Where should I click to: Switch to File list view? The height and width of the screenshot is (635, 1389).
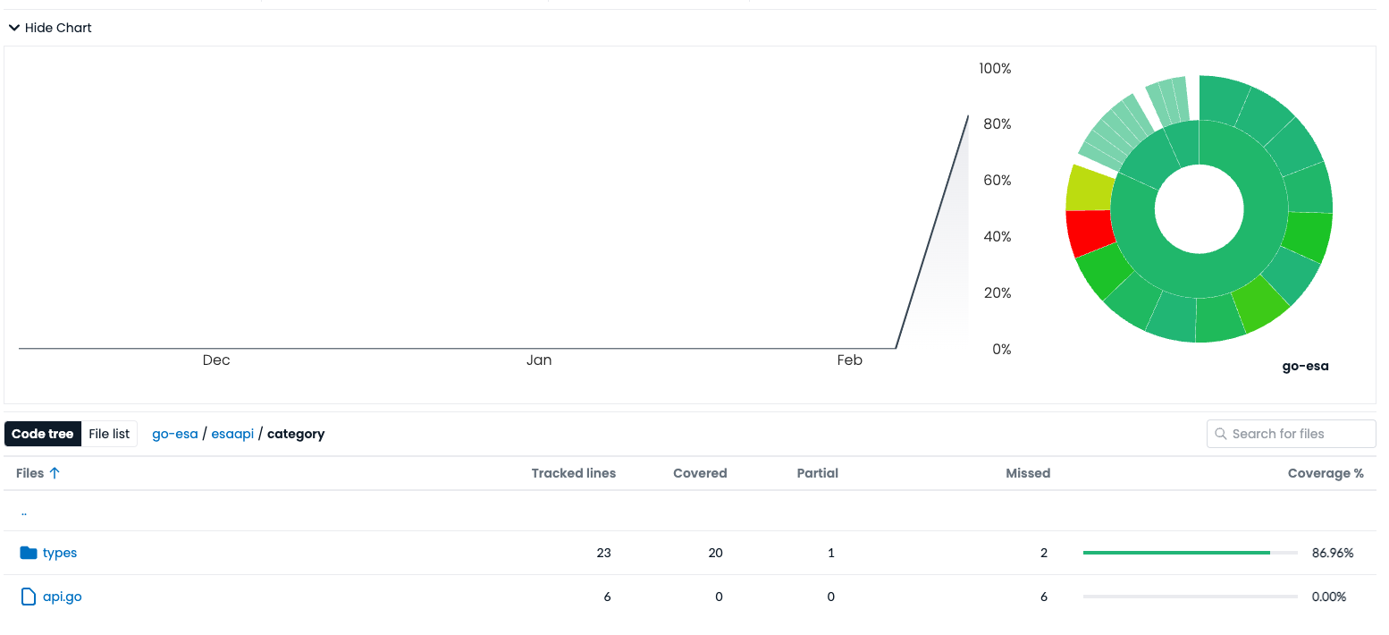click(109, 434)
